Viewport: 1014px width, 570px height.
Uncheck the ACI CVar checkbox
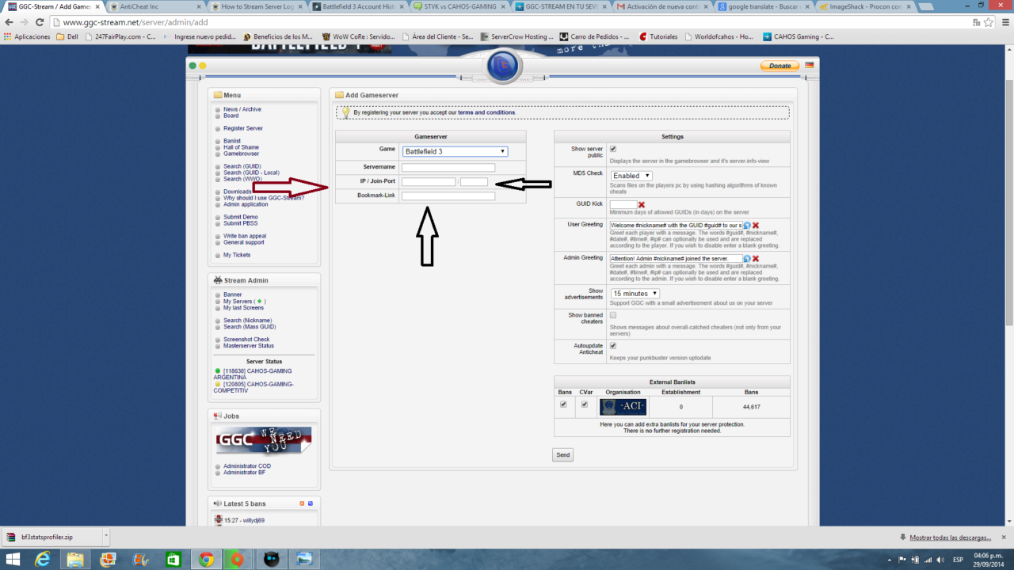click(x=585, y=405)
